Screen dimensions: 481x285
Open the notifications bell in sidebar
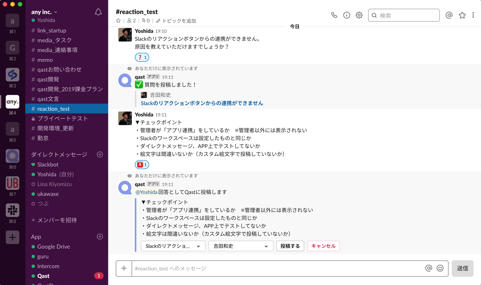98,12
